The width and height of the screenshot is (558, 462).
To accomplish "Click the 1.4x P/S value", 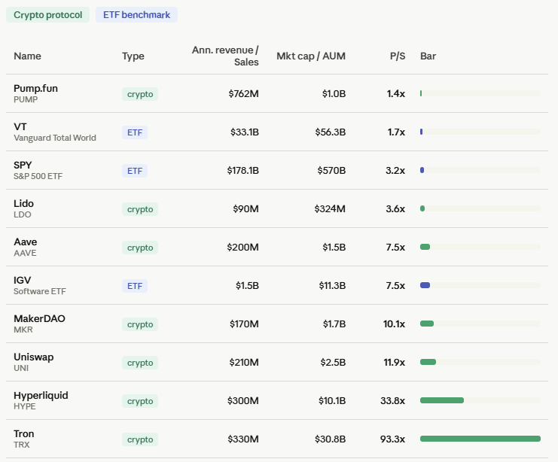I will coord(396,94).
